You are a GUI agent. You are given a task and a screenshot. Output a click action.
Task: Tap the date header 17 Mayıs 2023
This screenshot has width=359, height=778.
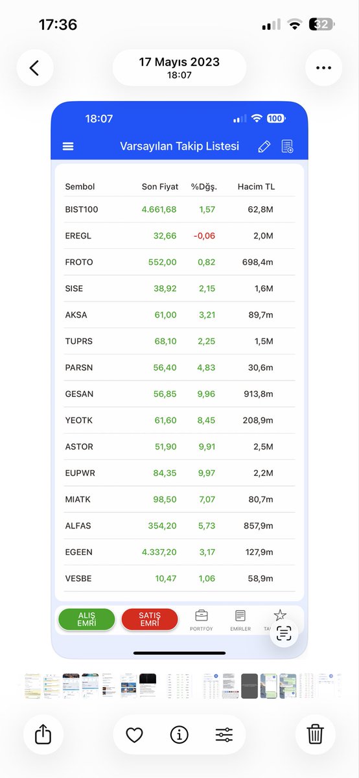pos(179,62)
